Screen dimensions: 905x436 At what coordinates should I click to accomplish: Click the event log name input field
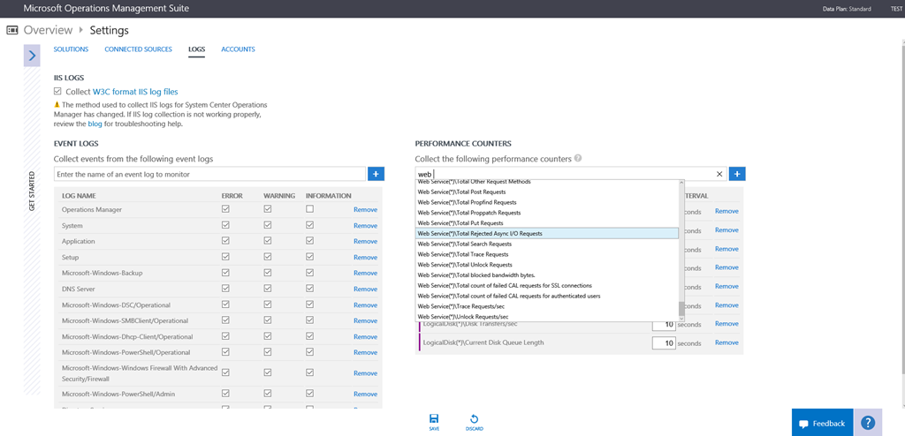coord(209,174)
